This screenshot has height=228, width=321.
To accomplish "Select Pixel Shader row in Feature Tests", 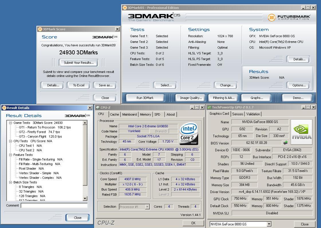I will (x=31, y=168).
